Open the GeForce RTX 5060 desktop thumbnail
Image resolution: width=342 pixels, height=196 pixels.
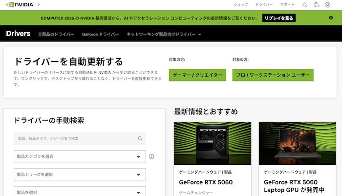coord(213,143)
